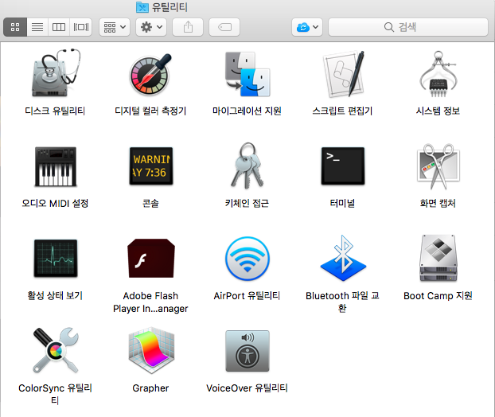Open the 디지털 컬러 측정기 icon

coord(150,75)
